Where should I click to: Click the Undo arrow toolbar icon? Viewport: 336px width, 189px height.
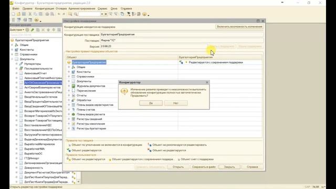click(59, 14)
